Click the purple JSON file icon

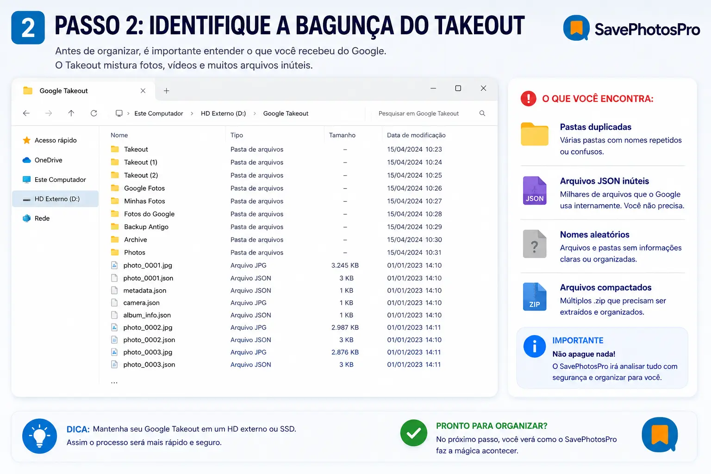535,190
